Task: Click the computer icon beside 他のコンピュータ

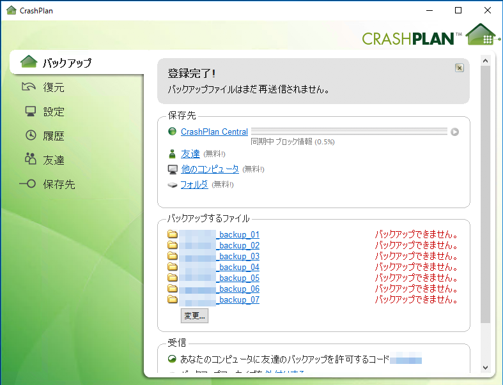Action: [173, 170]
